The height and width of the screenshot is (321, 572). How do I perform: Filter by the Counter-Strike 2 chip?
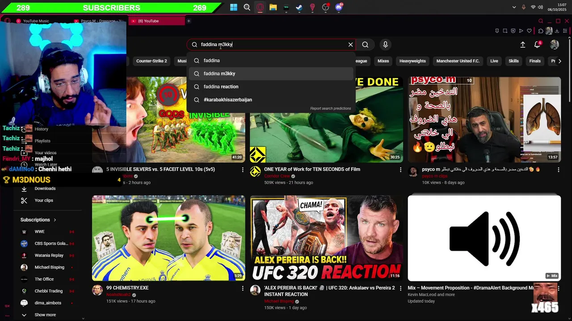pos(151,61)
